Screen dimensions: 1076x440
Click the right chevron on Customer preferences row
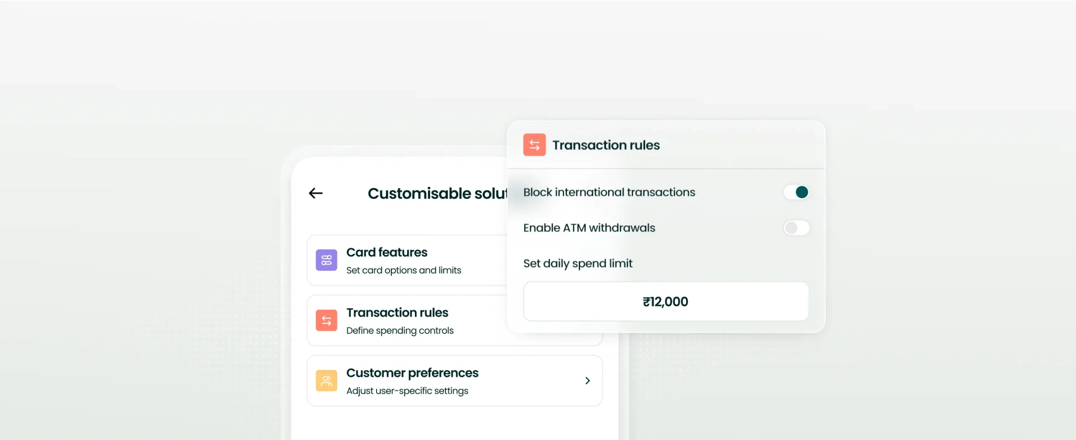[588, 380]
